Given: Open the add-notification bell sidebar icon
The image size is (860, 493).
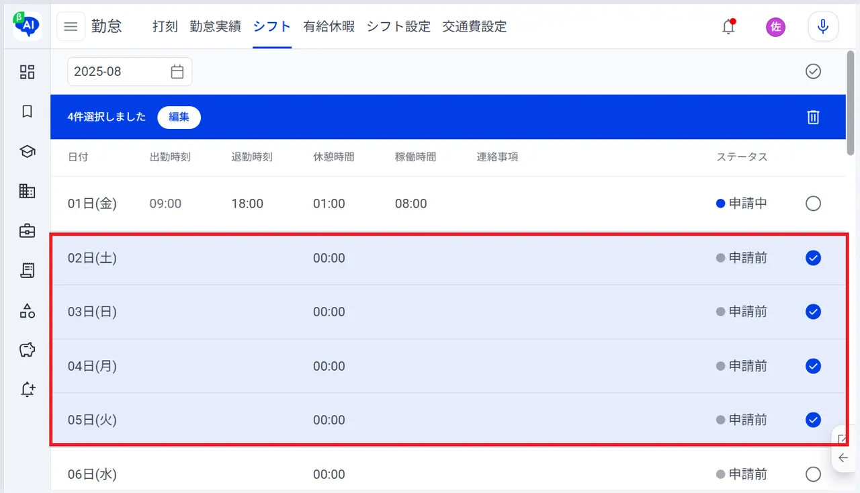Looking at the screenshot, I should pos(27,389).
